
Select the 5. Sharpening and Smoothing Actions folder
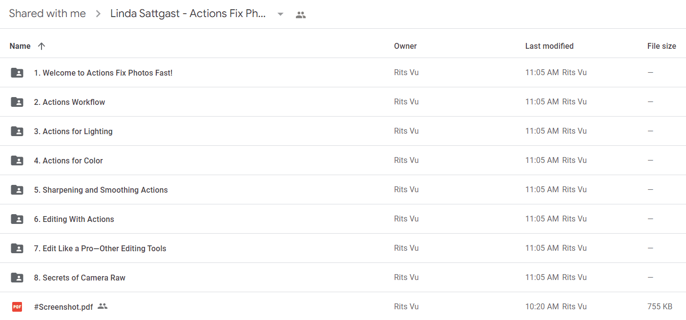pyautogui.click(x=343, y=190)
